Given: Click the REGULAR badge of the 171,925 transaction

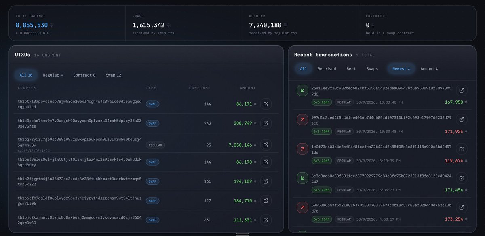Looking at the screenshot, I should click(x=344, y=132).
